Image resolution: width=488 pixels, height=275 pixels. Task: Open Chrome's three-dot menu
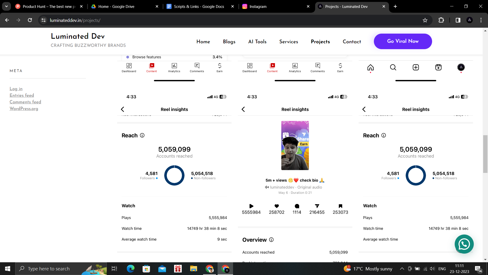click(481, 20)
